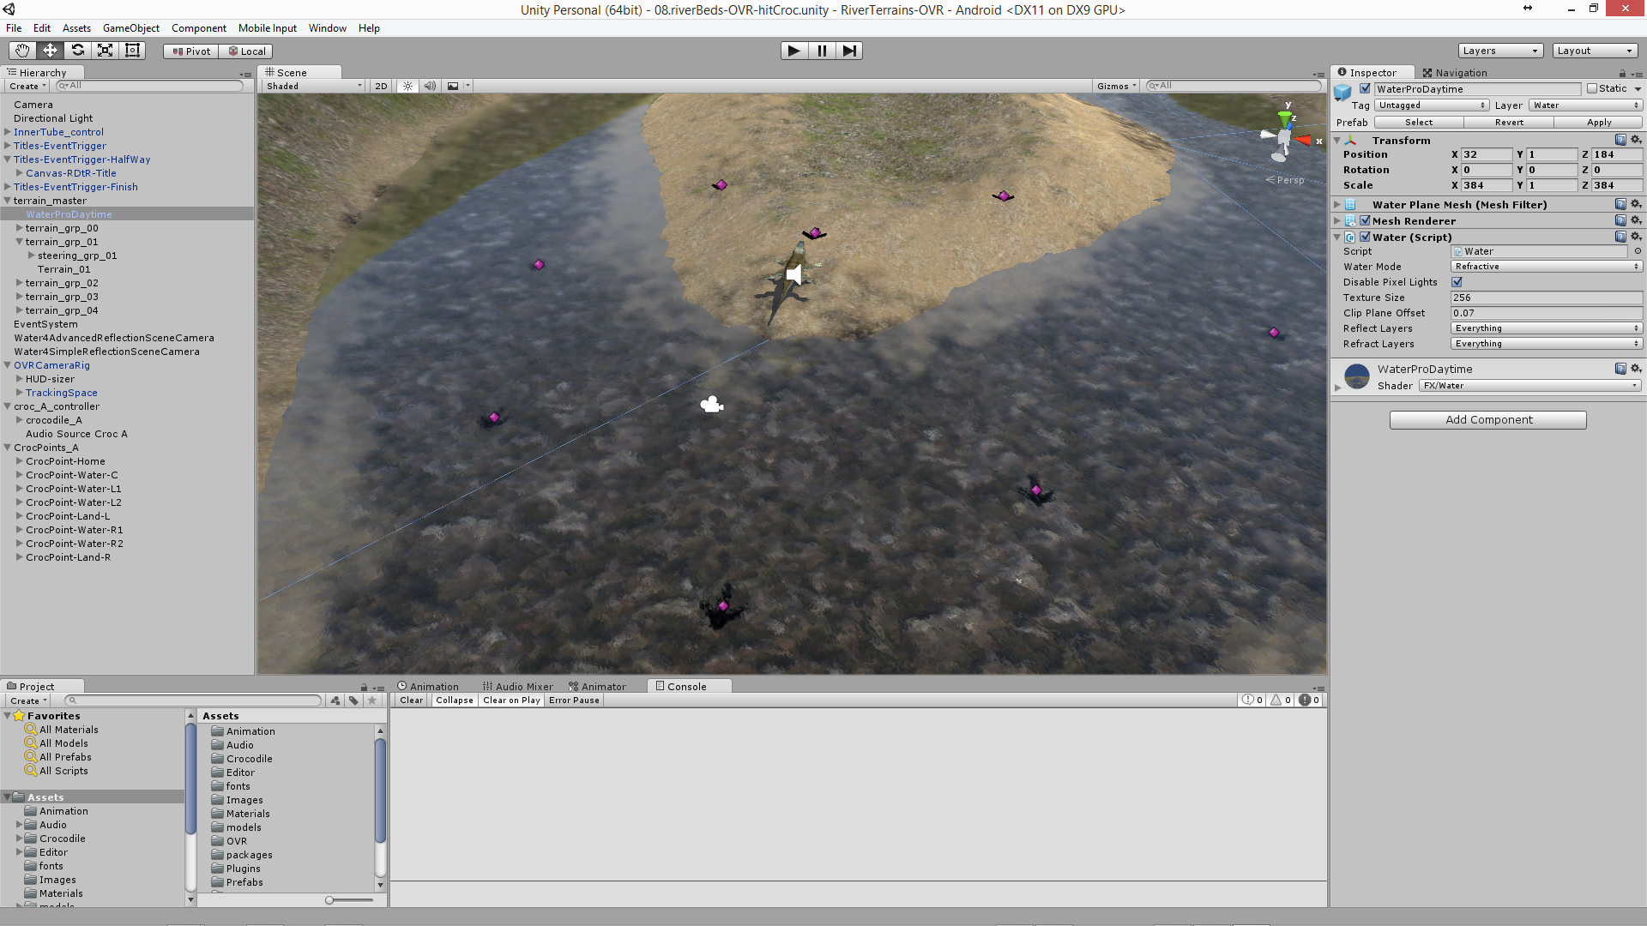Enable the Static checkbox
Screen dimensions: 1647x926
tap(1592, 88)
